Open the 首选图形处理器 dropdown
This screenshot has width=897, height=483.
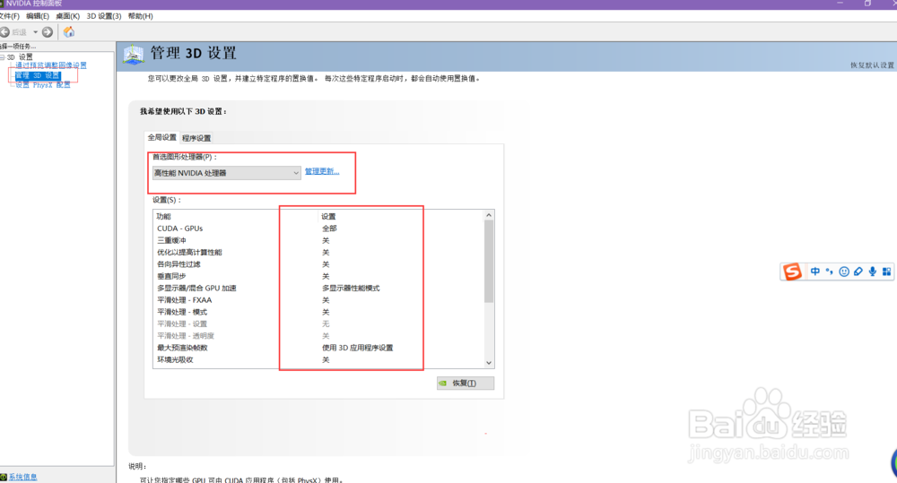coord(227,173)
